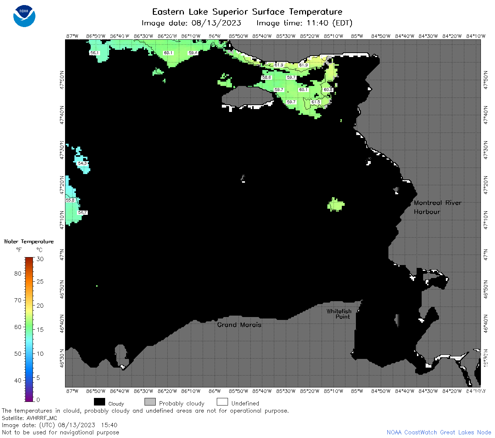Screen dimensions: 495x438
Task: Click the title Eastern Lake Superior Surface Temperature
Action: 247,12
